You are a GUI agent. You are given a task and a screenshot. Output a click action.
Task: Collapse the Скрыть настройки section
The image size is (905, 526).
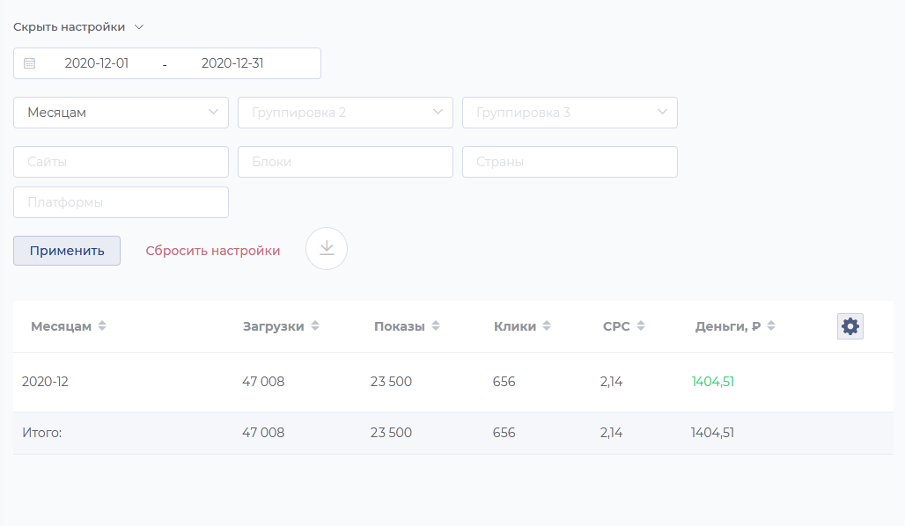coord(78,26)
